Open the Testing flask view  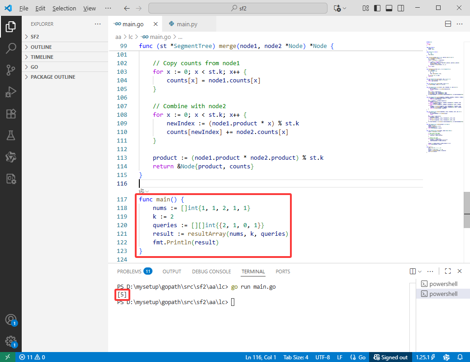tap(11, 135)
